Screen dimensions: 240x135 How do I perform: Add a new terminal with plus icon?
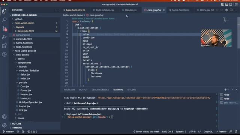tap(225, 90)
